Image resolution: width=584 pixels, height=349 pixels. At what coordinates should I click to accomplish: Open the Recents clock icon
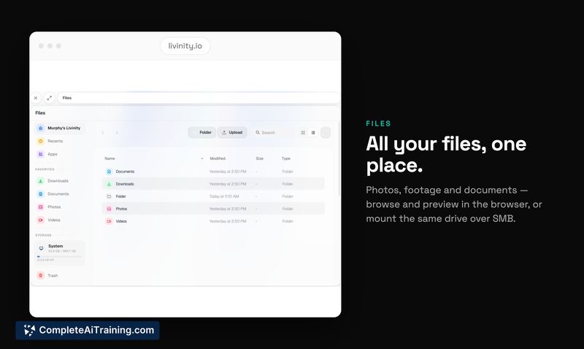tap(41, 141)
